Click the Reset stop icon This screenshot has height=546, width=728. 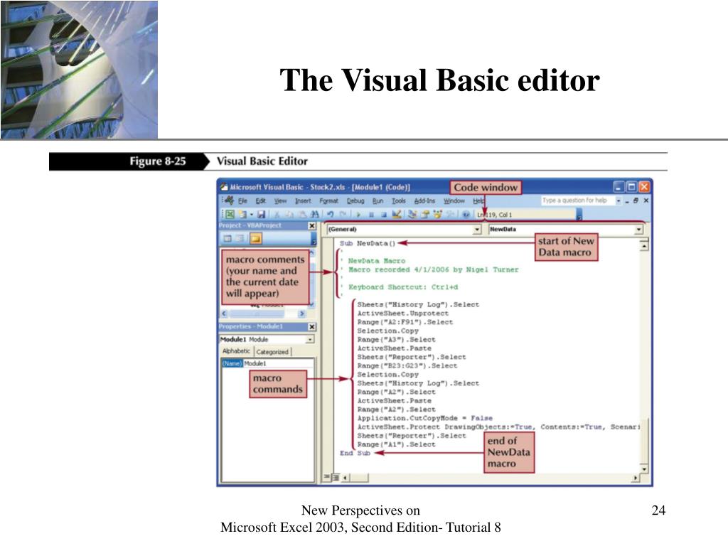383,215
